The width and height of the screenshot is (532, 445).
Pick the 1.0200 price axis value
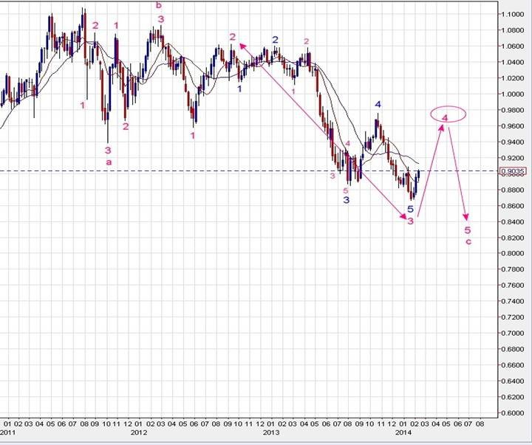coord(513,78)
